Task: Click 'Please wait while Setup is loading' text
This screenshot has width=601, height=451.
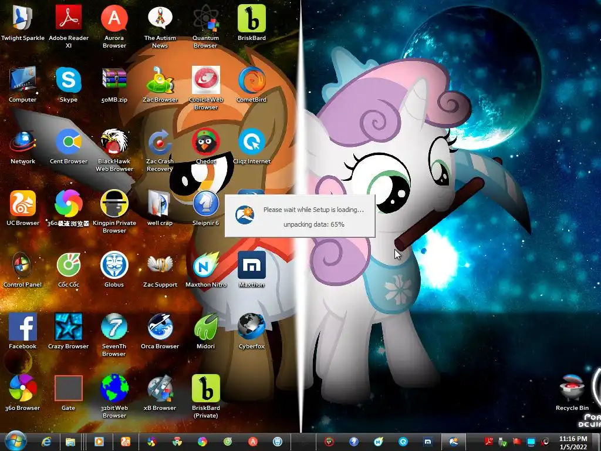Action: 313,210
